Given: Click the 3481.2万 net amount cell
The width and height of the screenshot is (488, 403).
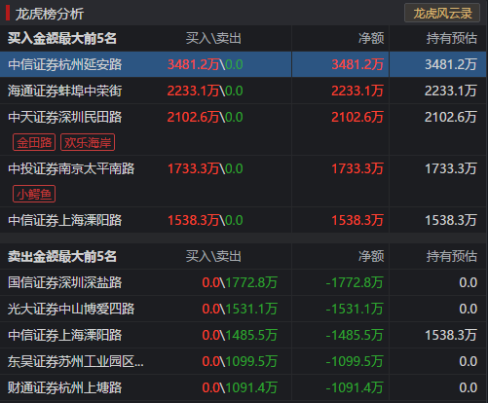Looking at the screenshot, I should pyautogui.click(x=357, y=64).
